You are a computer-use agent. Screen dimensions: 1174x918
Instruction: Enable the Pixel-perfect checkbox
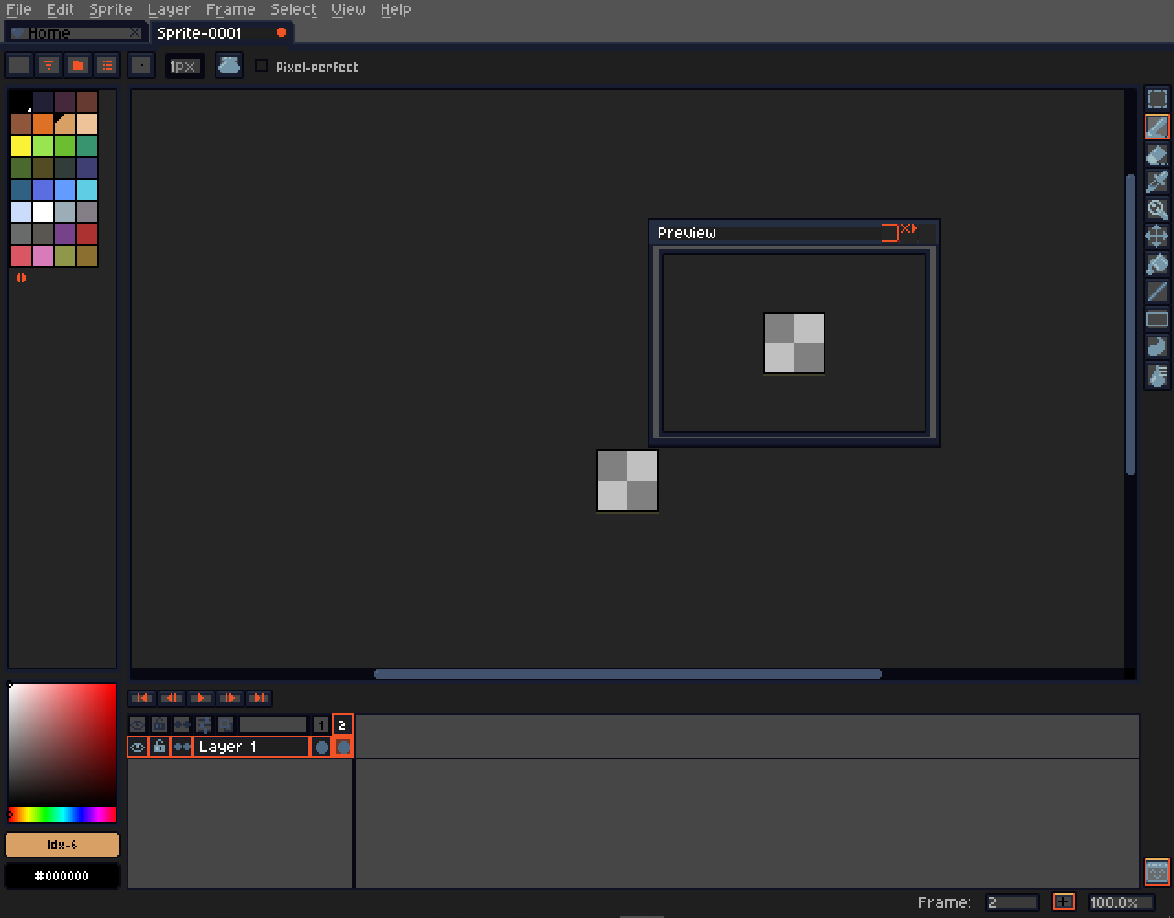point(262,65)
